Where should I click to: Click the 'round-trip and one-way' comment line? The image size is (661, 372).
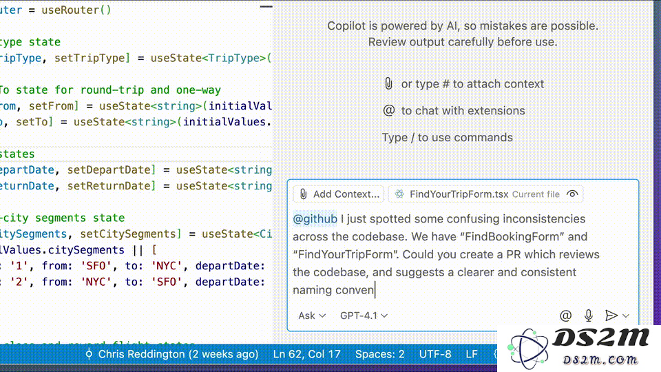[x=110, y=90]
